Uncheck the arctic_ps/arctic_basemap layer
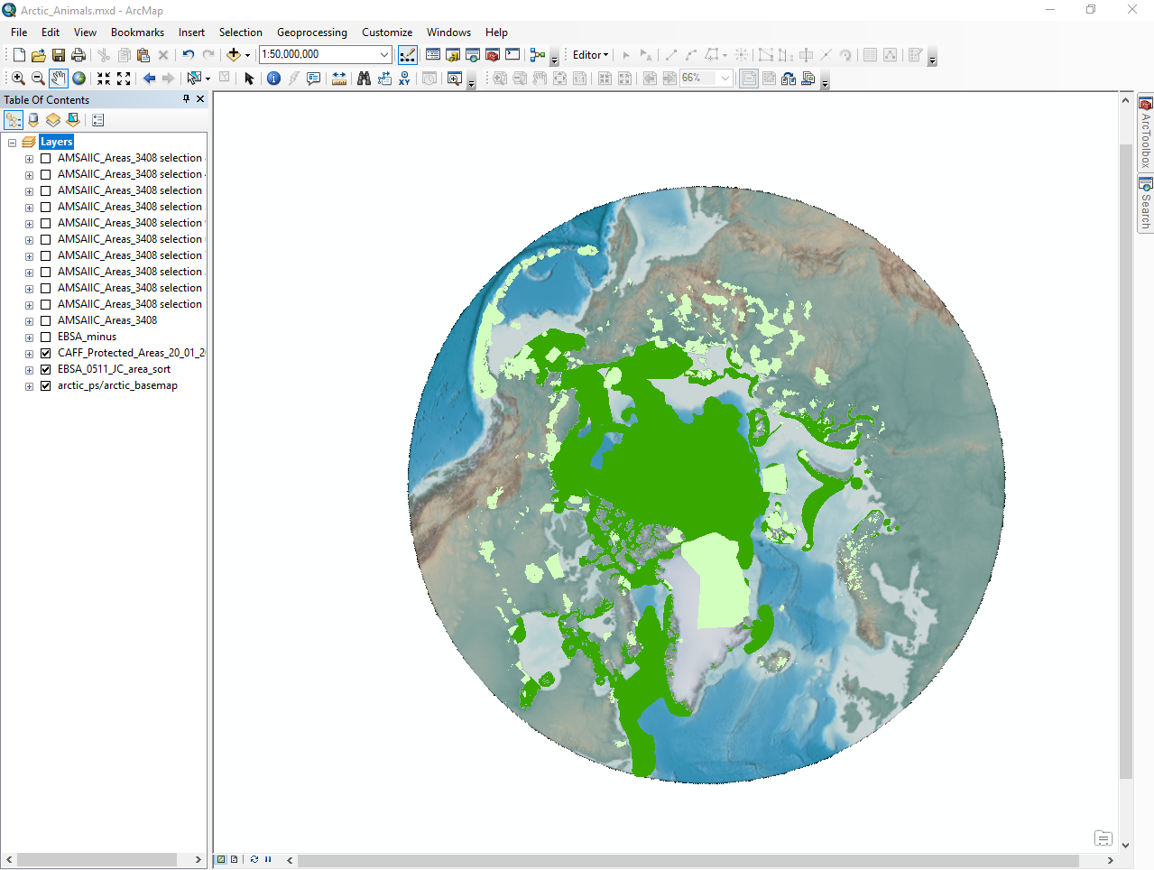The width and height of the screenshot is (1154, 870). tap(45, 385)
